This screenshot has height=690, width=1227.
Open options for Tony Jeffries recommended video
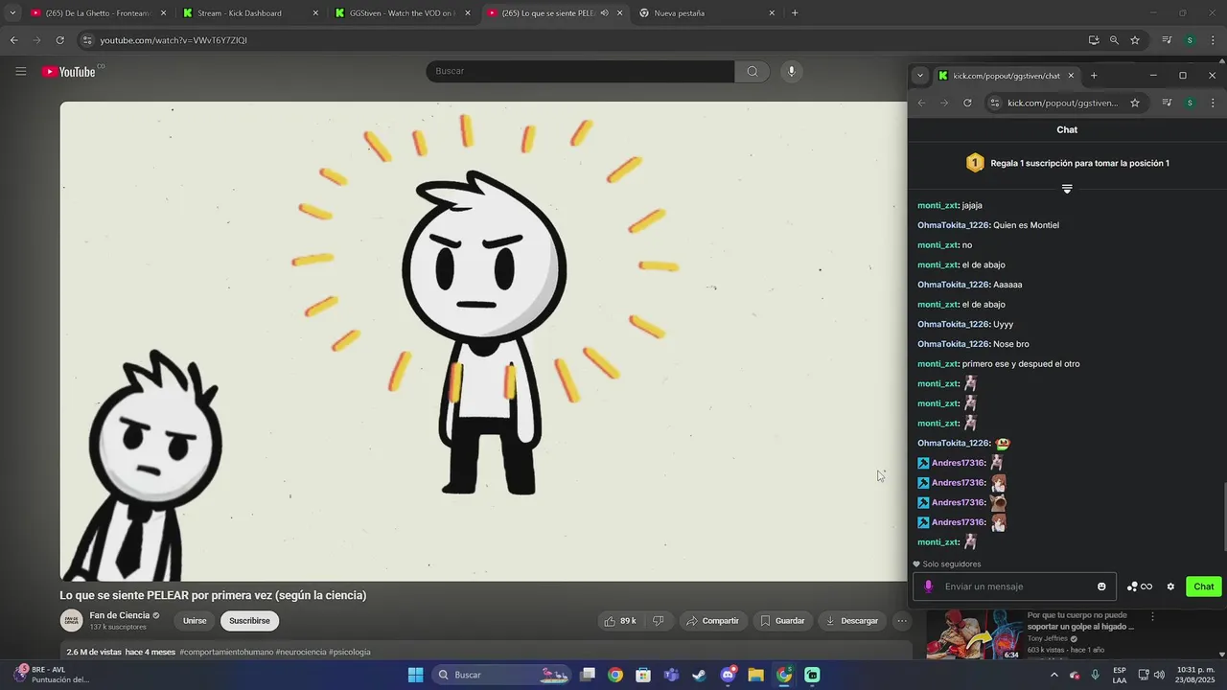pos(1153,616)
